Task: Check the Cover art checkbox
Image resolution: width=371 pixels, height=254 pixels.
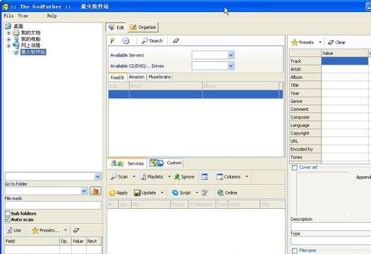Action: click(294, 168)
